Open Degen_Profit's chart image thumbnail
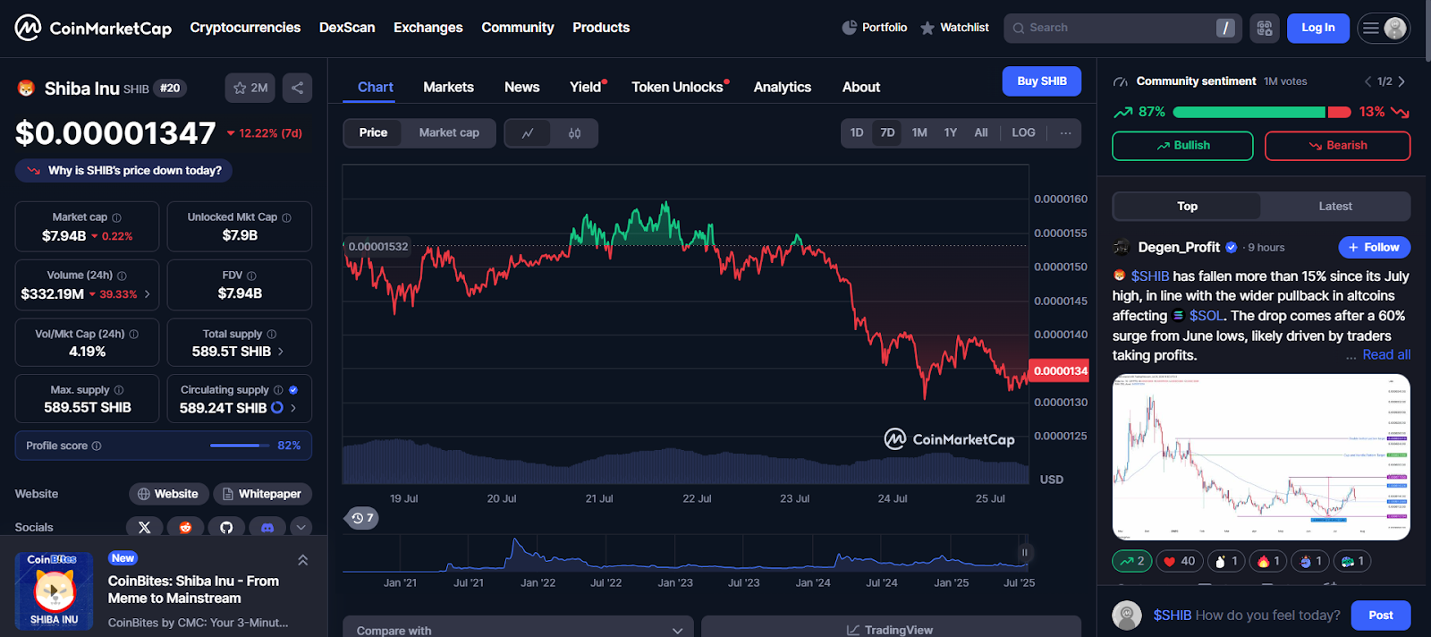The width and height of the screenshot is (1431, 637). point(1261,457)
